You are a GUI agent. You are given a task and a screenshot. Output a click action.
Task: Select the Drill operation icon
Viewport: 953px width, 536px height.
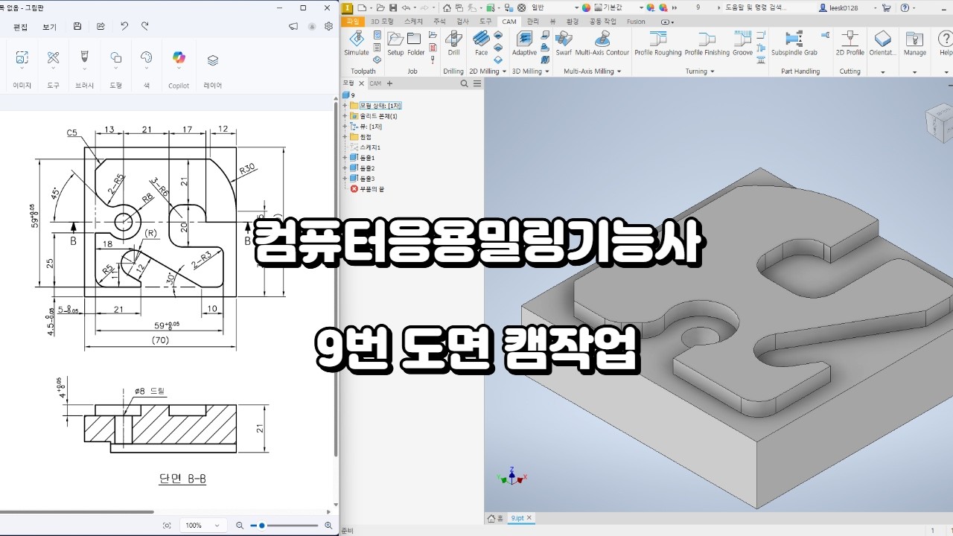click(453, 43)
